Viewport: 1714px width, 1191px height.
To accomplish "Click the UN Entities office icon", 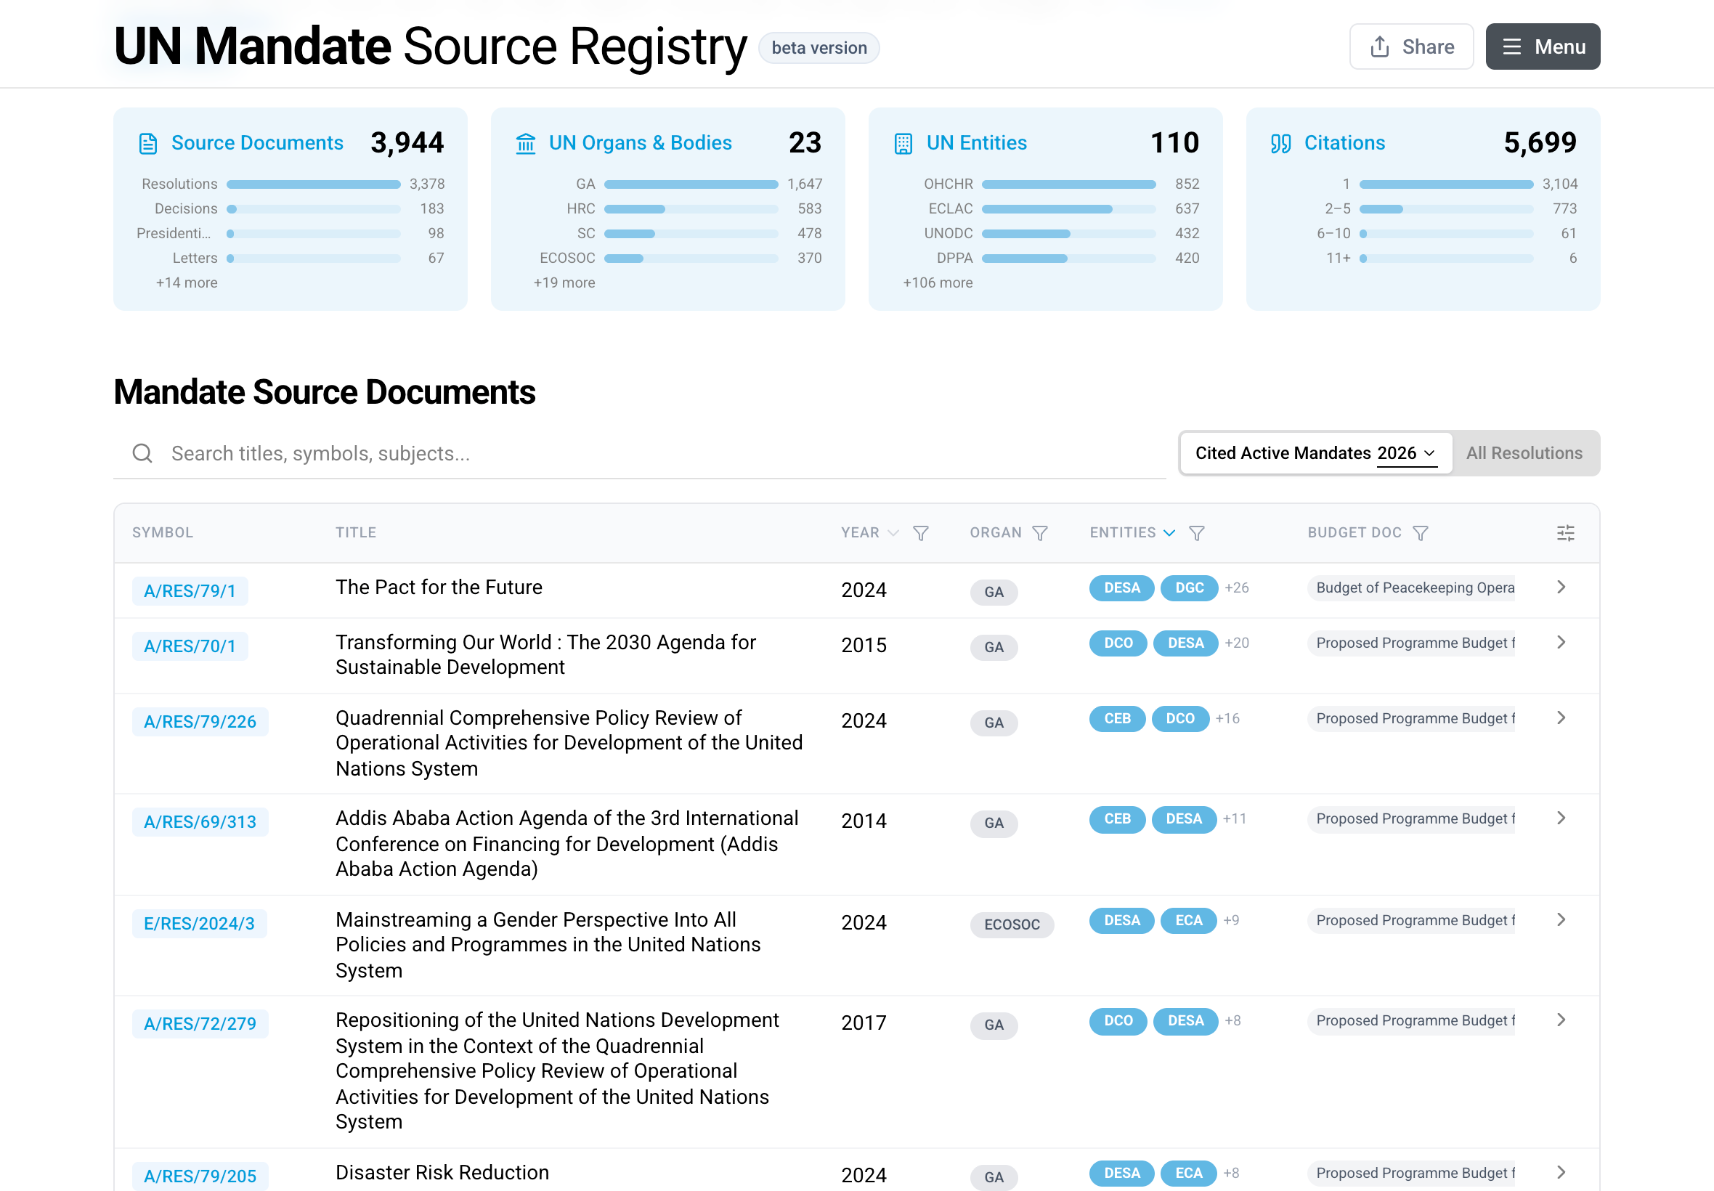I will 903,143.
